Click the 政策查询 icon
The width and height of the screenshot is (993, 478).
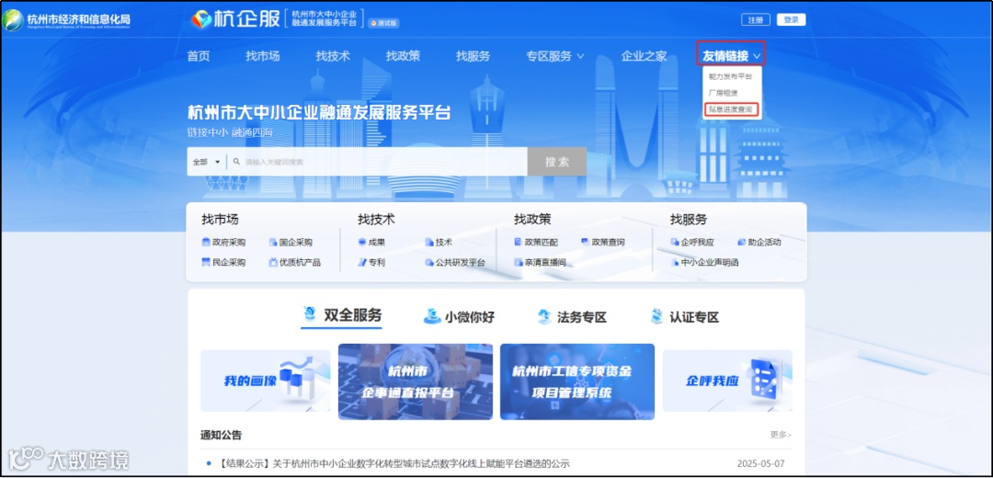click(x=585, y=242)
